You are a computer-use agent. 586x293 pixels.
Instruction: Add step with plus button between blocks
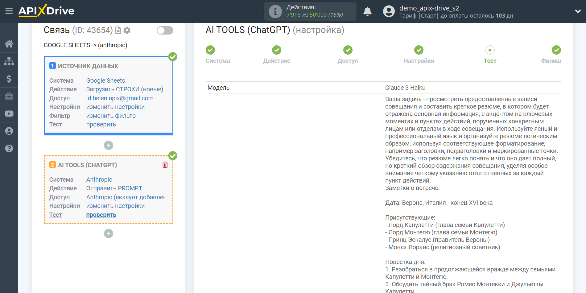pos(109,145)
